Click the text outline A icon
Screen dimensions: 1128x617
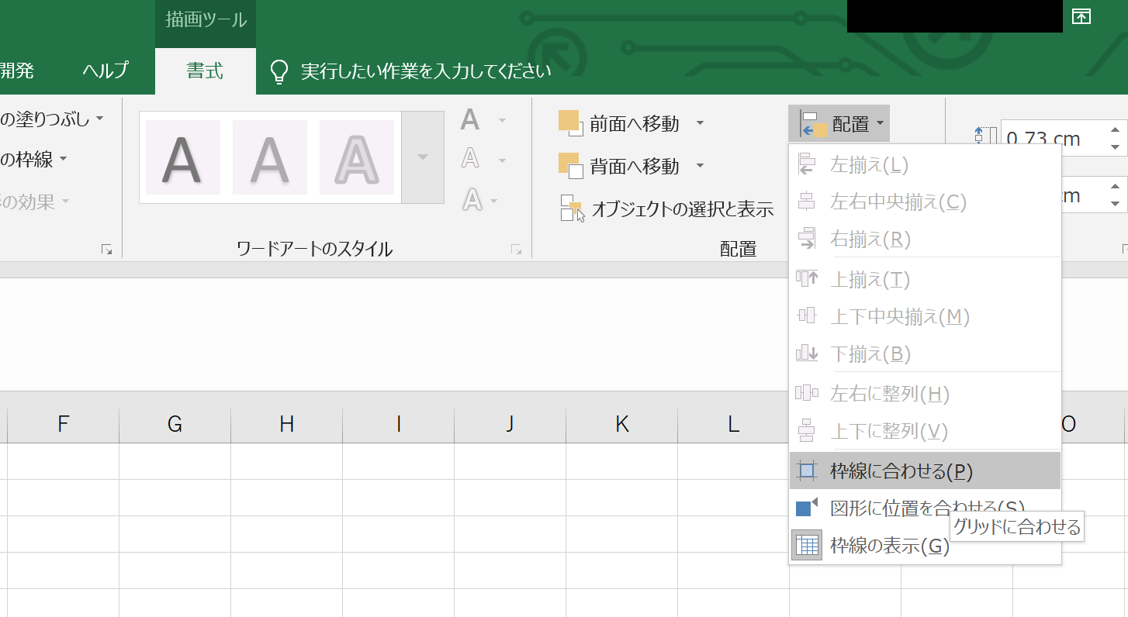coord(470,160)
